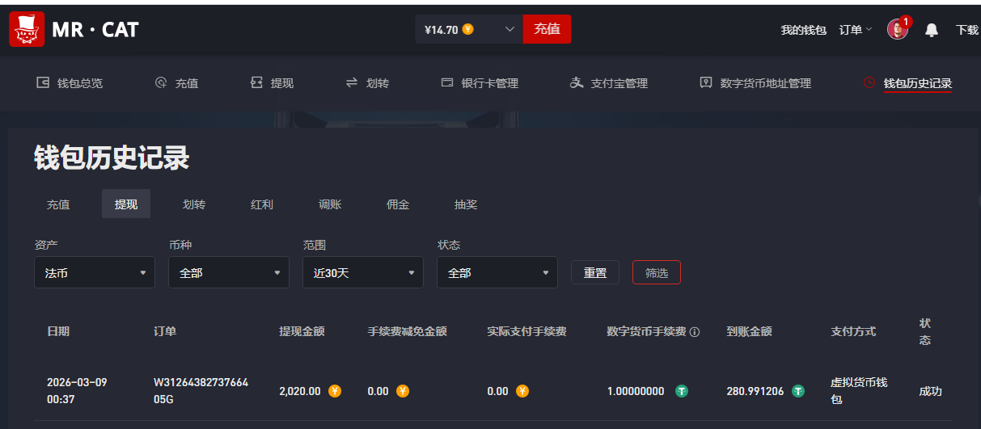Viewport: 981px width, 429px height.
Task: Click the yen coin icon in the balance box
Action: pos(468,29)
